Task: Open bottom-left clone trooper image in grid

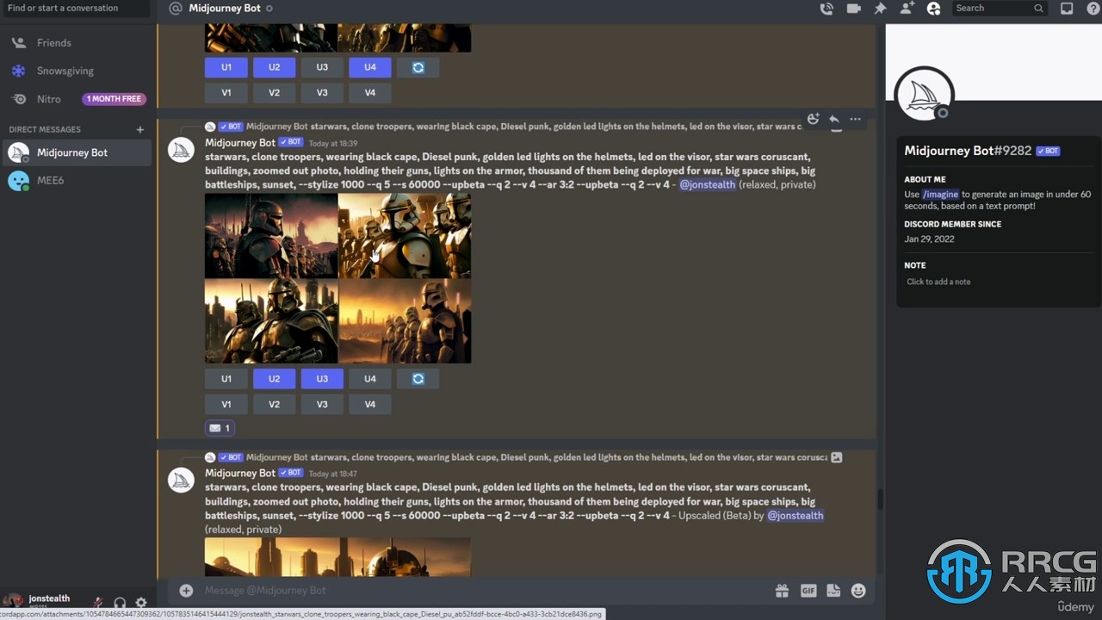Action: click(271, 320)
